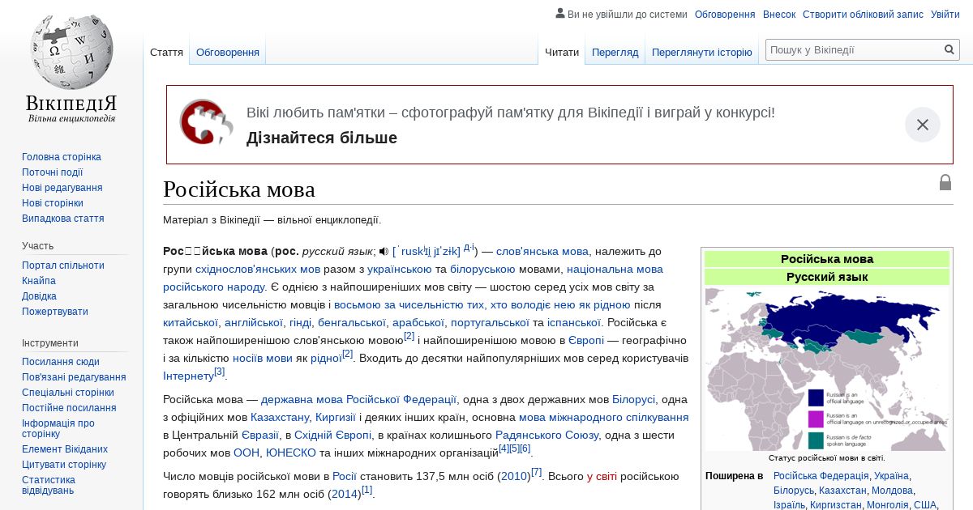Screen dimensions: 973x510
Task: Open Російська Федерація infobox link
Action: click(x=821, y=476)
